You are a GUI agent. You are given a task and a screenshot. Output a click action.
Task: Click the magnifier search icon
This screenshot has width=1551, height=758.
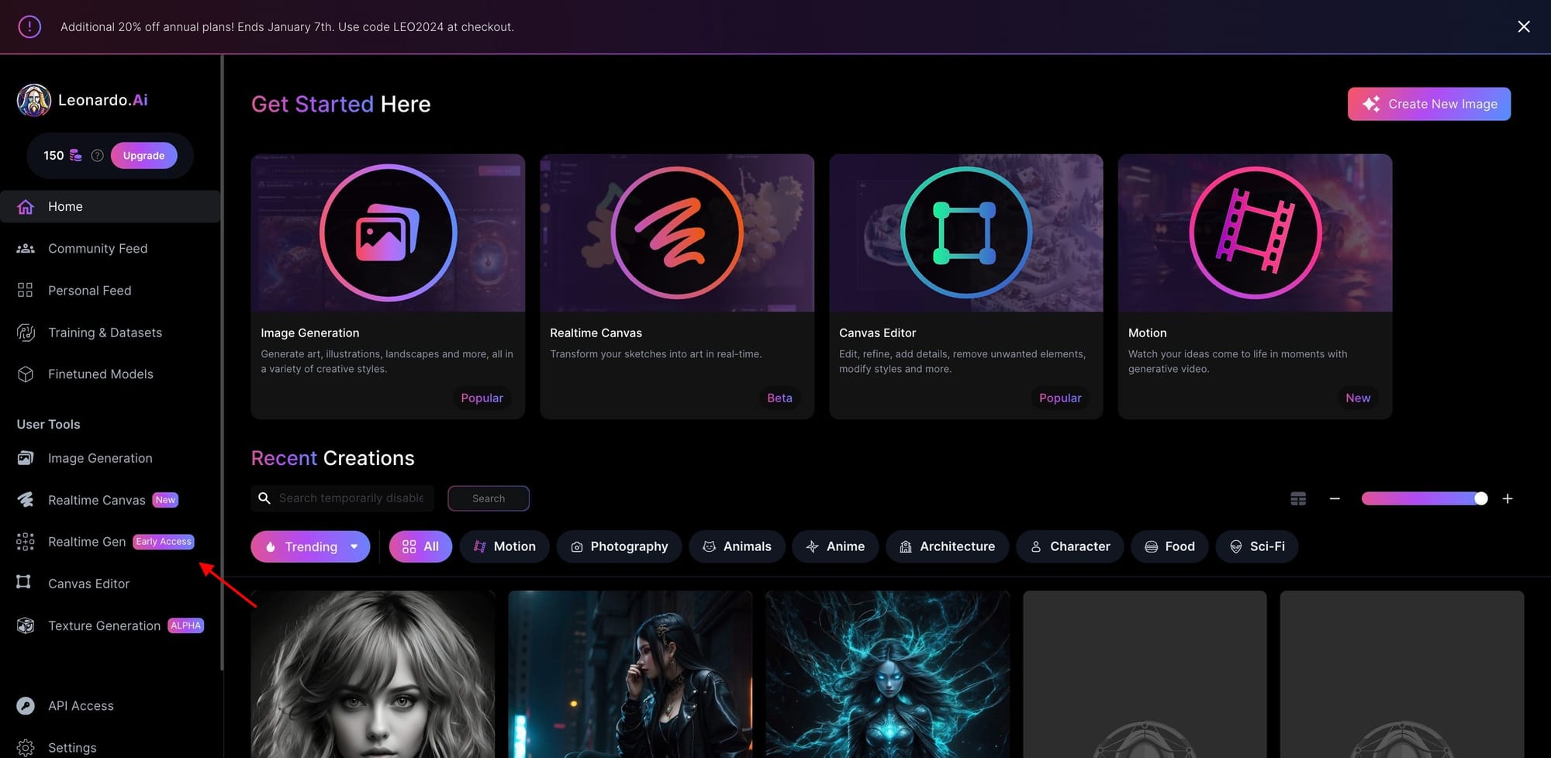[x=264, y=498]
